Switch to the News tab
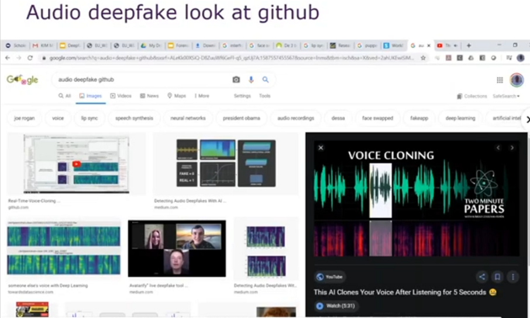Viewport: 530px width, 318px height. click(x=149, y=96)
